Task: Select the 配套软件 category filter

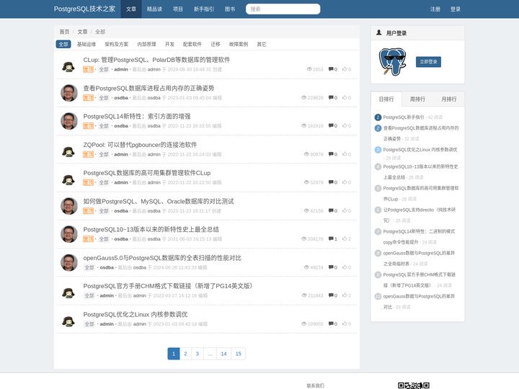Action: click(192, 44)
